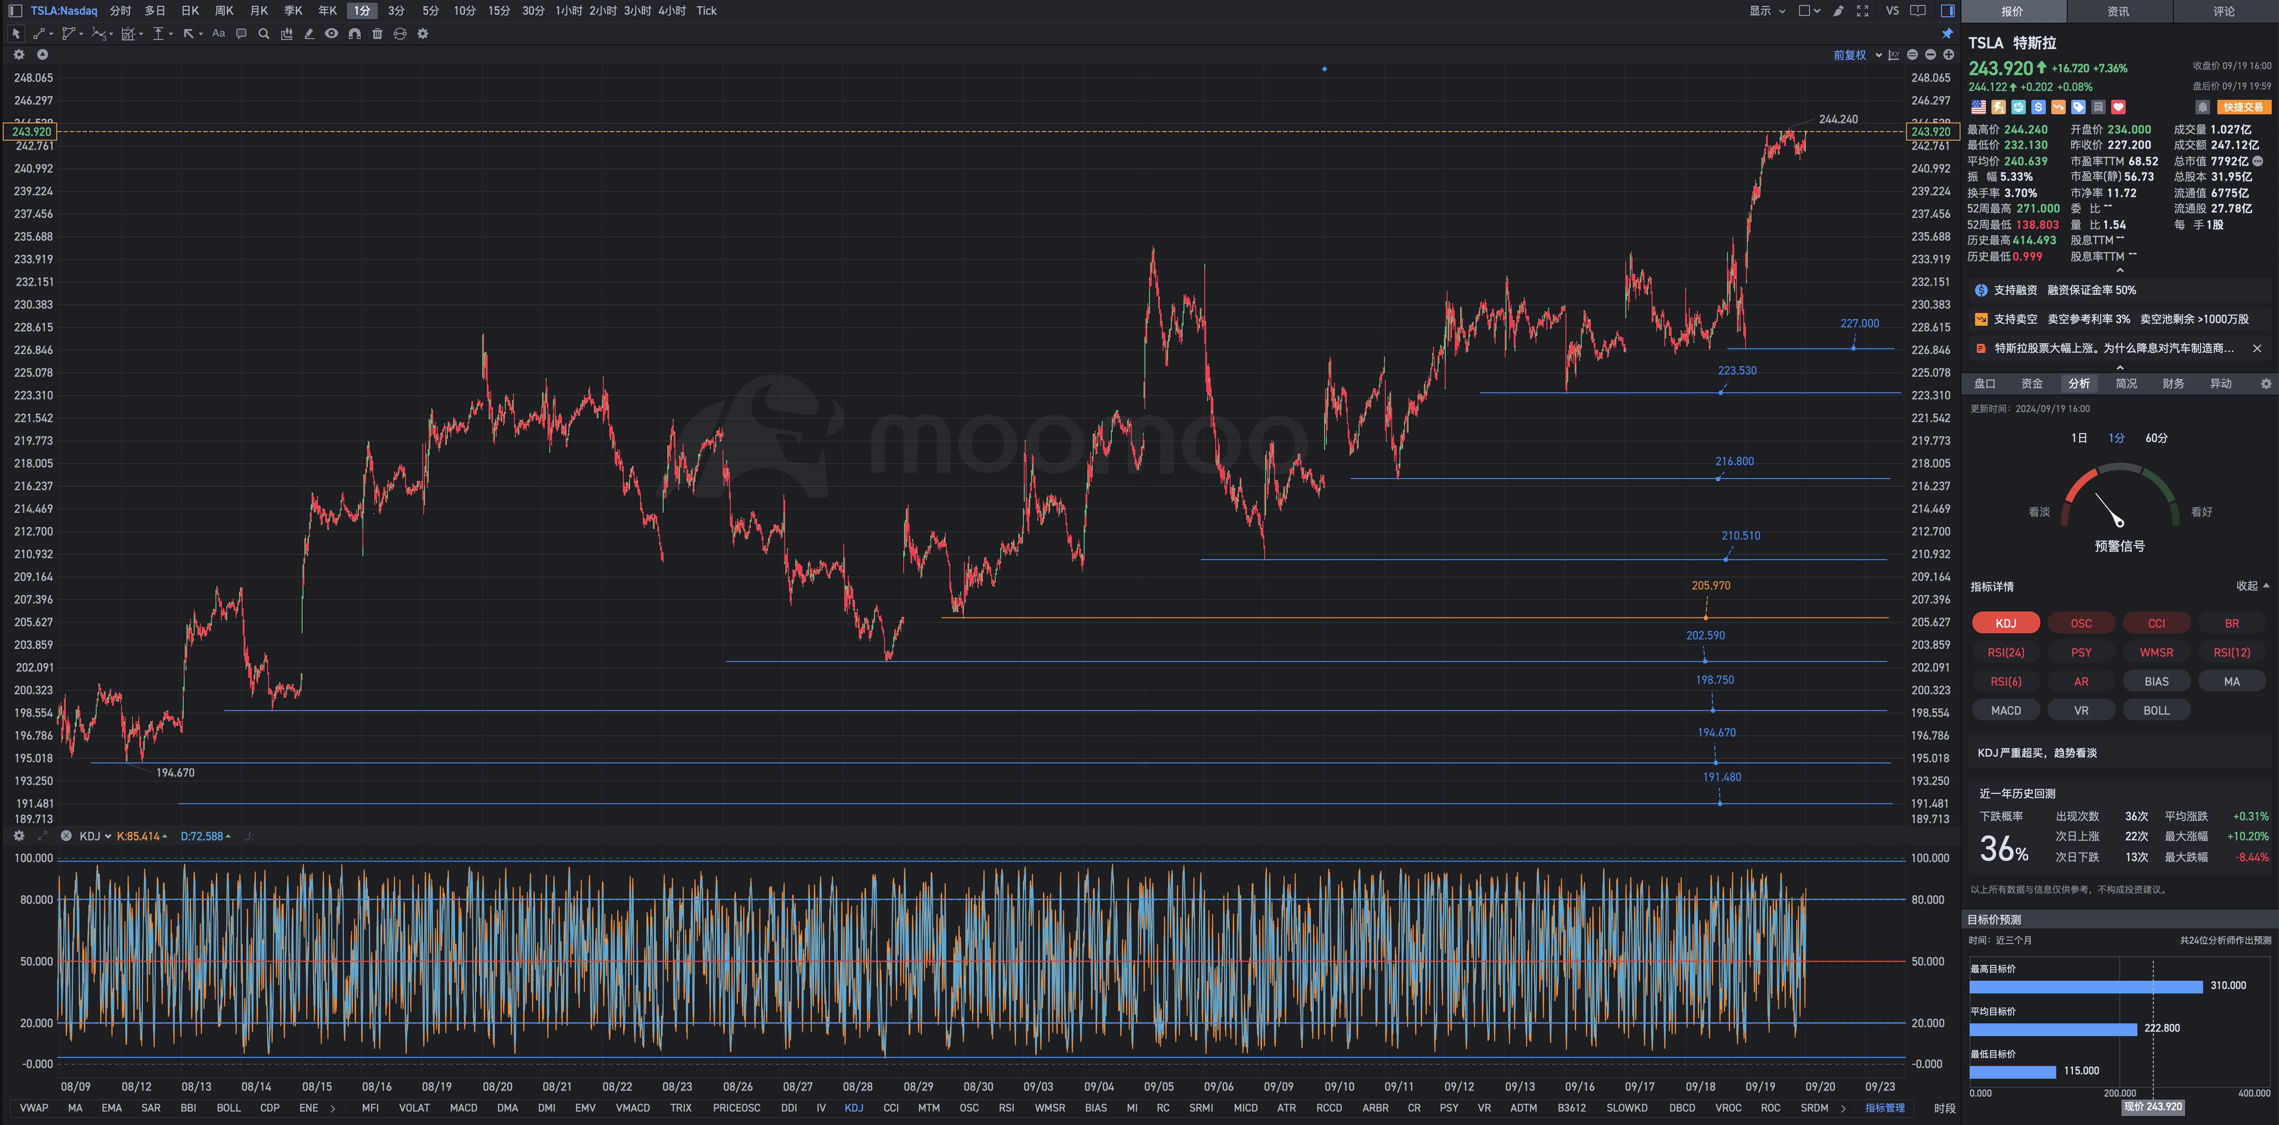The height and width of the screenshot is (1125, 2279).
Task: Toggle magnet snap mode
Action: [355, 34]
